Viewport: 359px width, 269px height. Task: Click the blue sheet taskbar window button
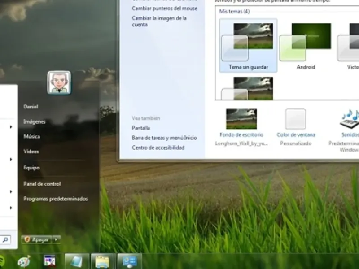point(77,261)
